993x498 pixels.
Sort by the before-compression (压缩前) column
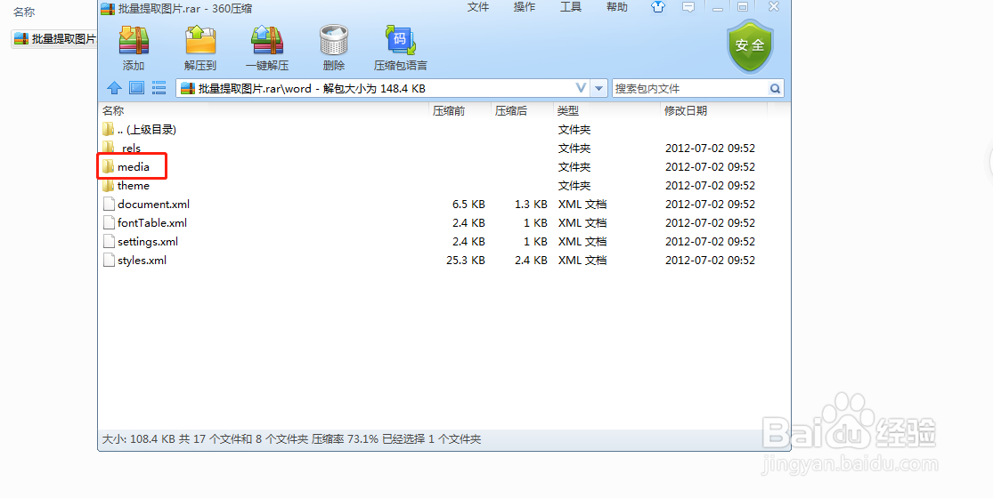coord(449,110)
